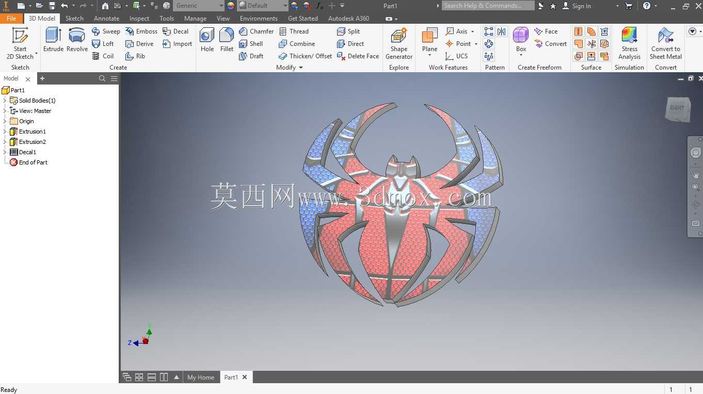Switch to My Home document tab
703x394 pixels.
pyautogui.click(x=201, y=377)
